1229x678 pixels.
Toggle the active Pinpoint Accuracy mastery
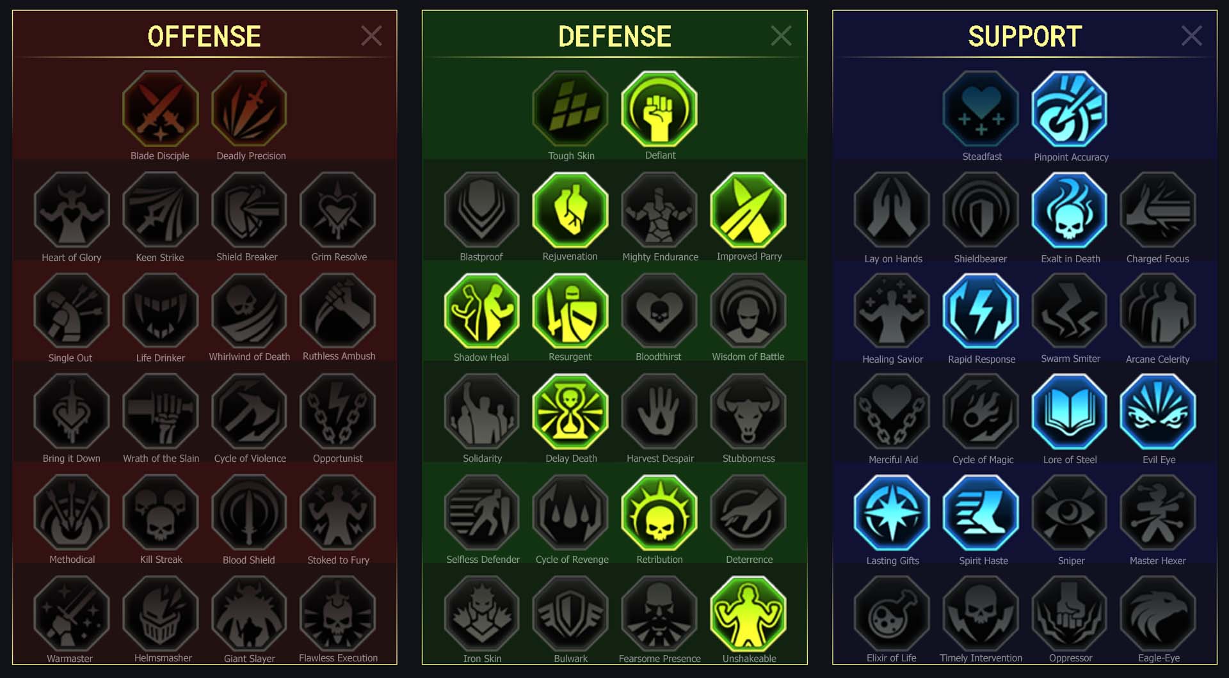(1070, 109)
